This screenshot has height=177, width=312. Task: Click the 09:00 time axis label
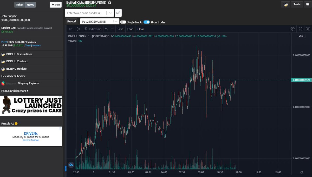201,172
